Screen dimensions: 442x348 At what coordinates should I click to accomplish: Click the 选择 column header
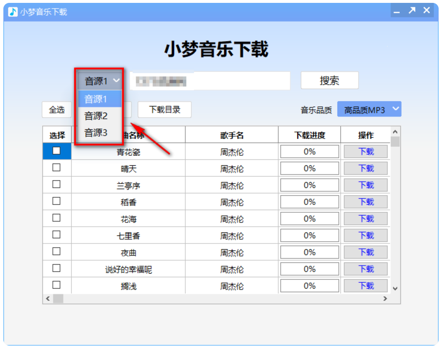point(57,135)
